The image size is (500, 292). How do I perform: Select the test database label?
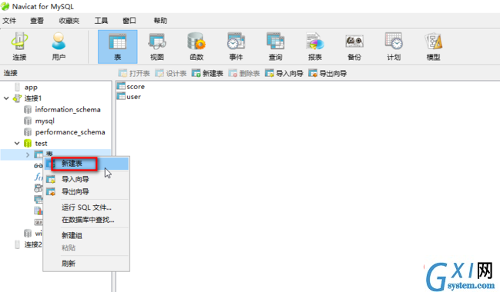click(41, 144)
